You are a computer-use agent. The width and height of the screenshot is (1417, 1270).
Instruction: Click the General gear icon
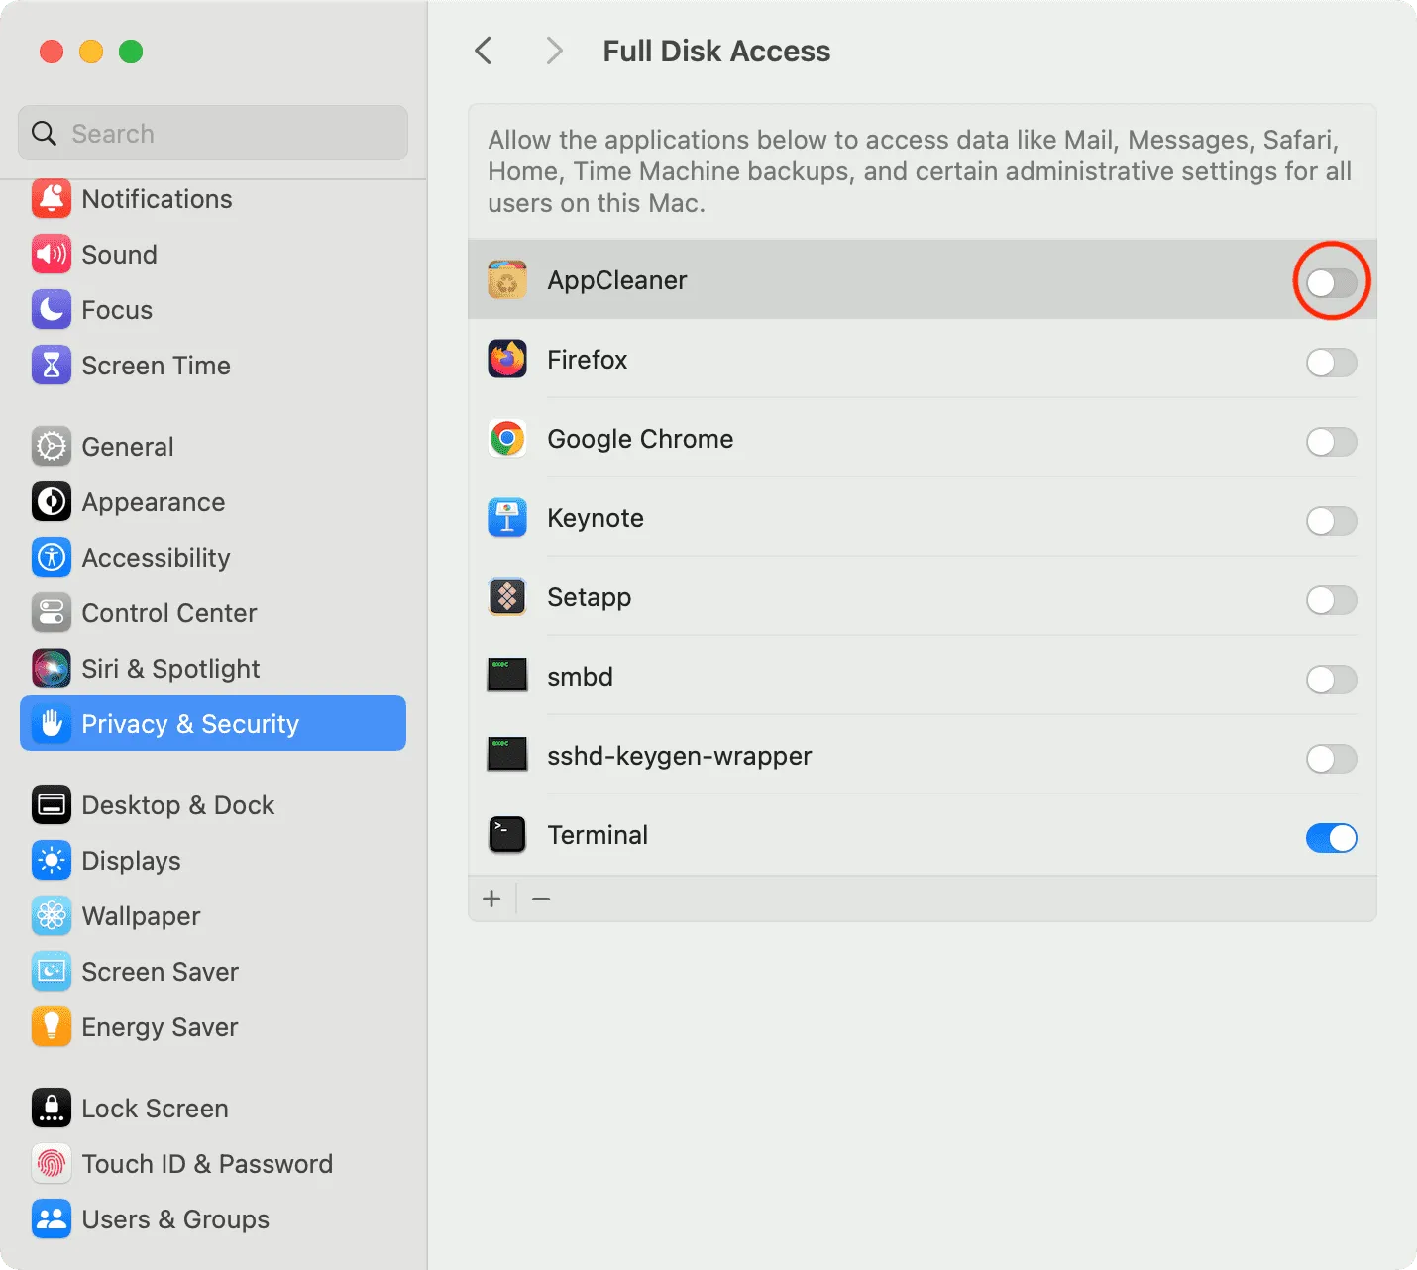click(x=52, y=447)
